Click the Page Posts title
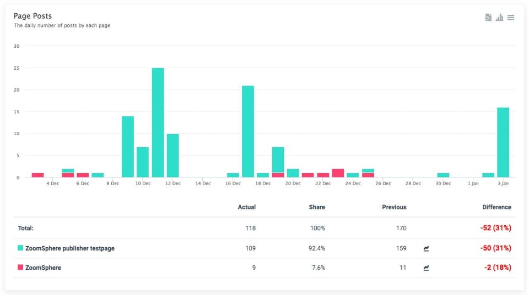This screenshot has width=529, height=295. (33, 16)
